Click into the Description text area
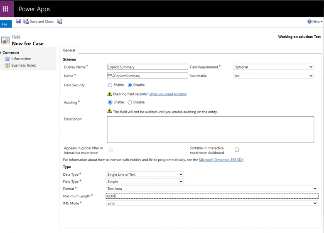The height and width of the screenshot is (233, 324). pyautogui.click(x=210, y=130)
